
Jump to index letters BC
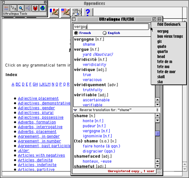coord(18,85)
